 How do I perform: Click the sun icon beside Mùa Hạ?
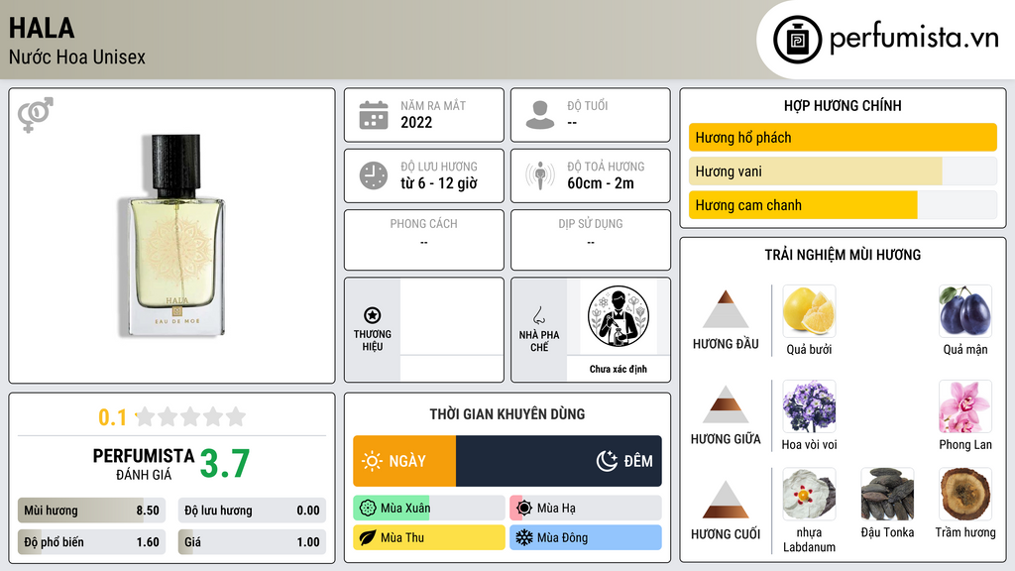tap(524, 509)
